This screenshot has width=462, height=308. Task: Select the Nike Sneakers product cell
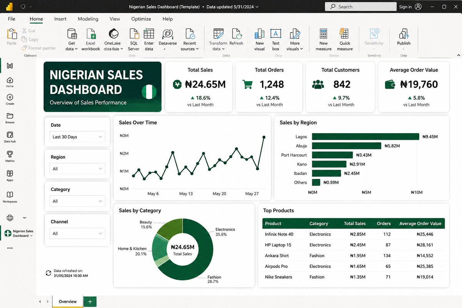[x=278, y=277]
